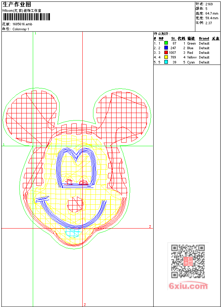Click the page title 生产作业图

coord(17,4)
